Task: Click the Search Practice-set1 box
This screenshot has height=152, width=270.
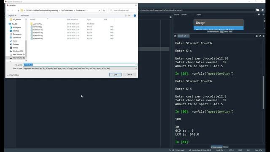Action: [122, 10]
